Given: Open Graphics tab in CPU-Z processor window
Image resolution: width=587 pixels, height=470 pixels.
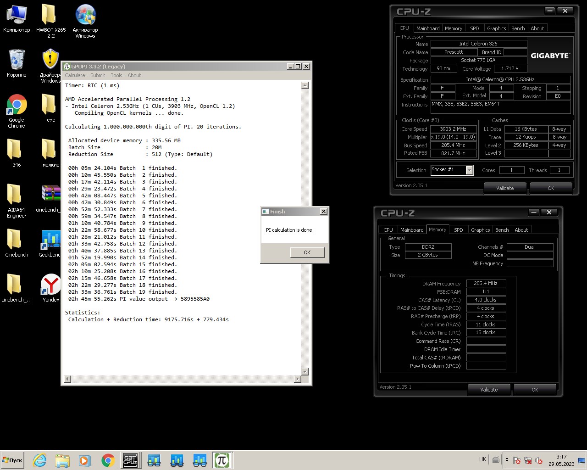Looking at the screenshot, I should point(496,28).
